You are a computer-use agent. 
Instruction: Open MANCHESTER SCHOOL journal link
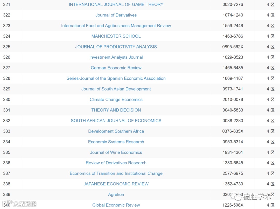coord(116,36)
